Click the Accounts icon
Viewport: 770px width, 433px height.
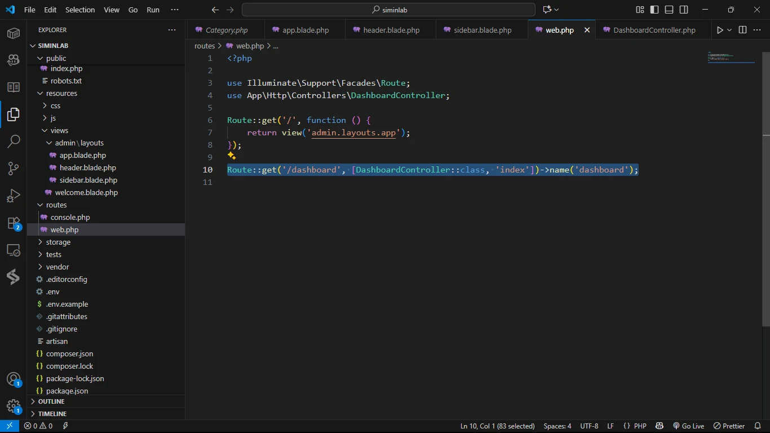(14, 379)
